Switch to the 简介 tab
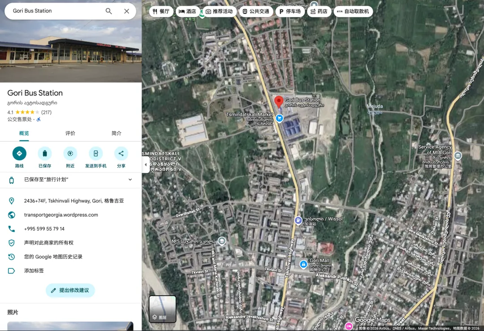Viewport: 484px width, 331px height. tap(117, 133)
